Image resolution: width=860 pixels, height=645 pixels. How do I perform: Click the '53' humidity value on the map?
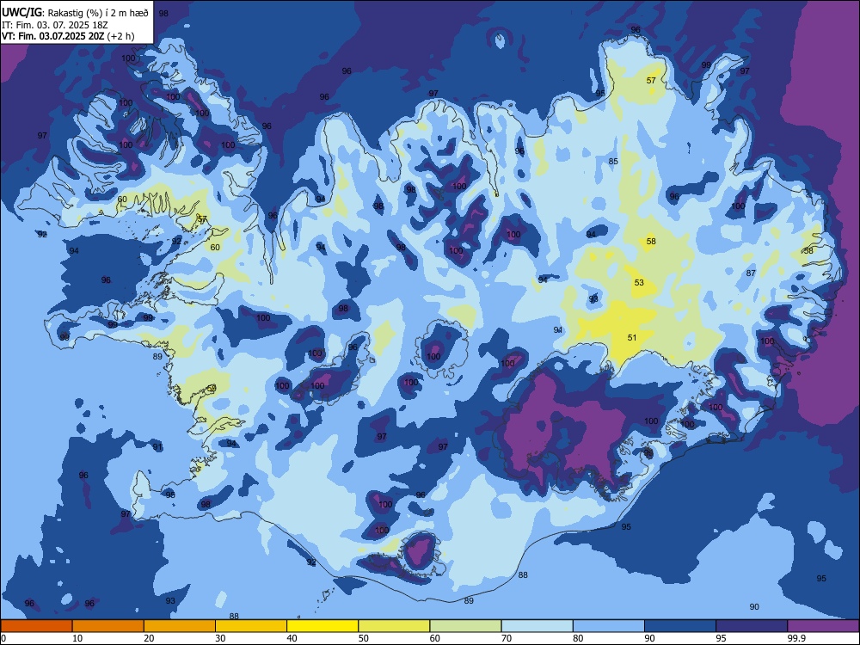[639, 282]
